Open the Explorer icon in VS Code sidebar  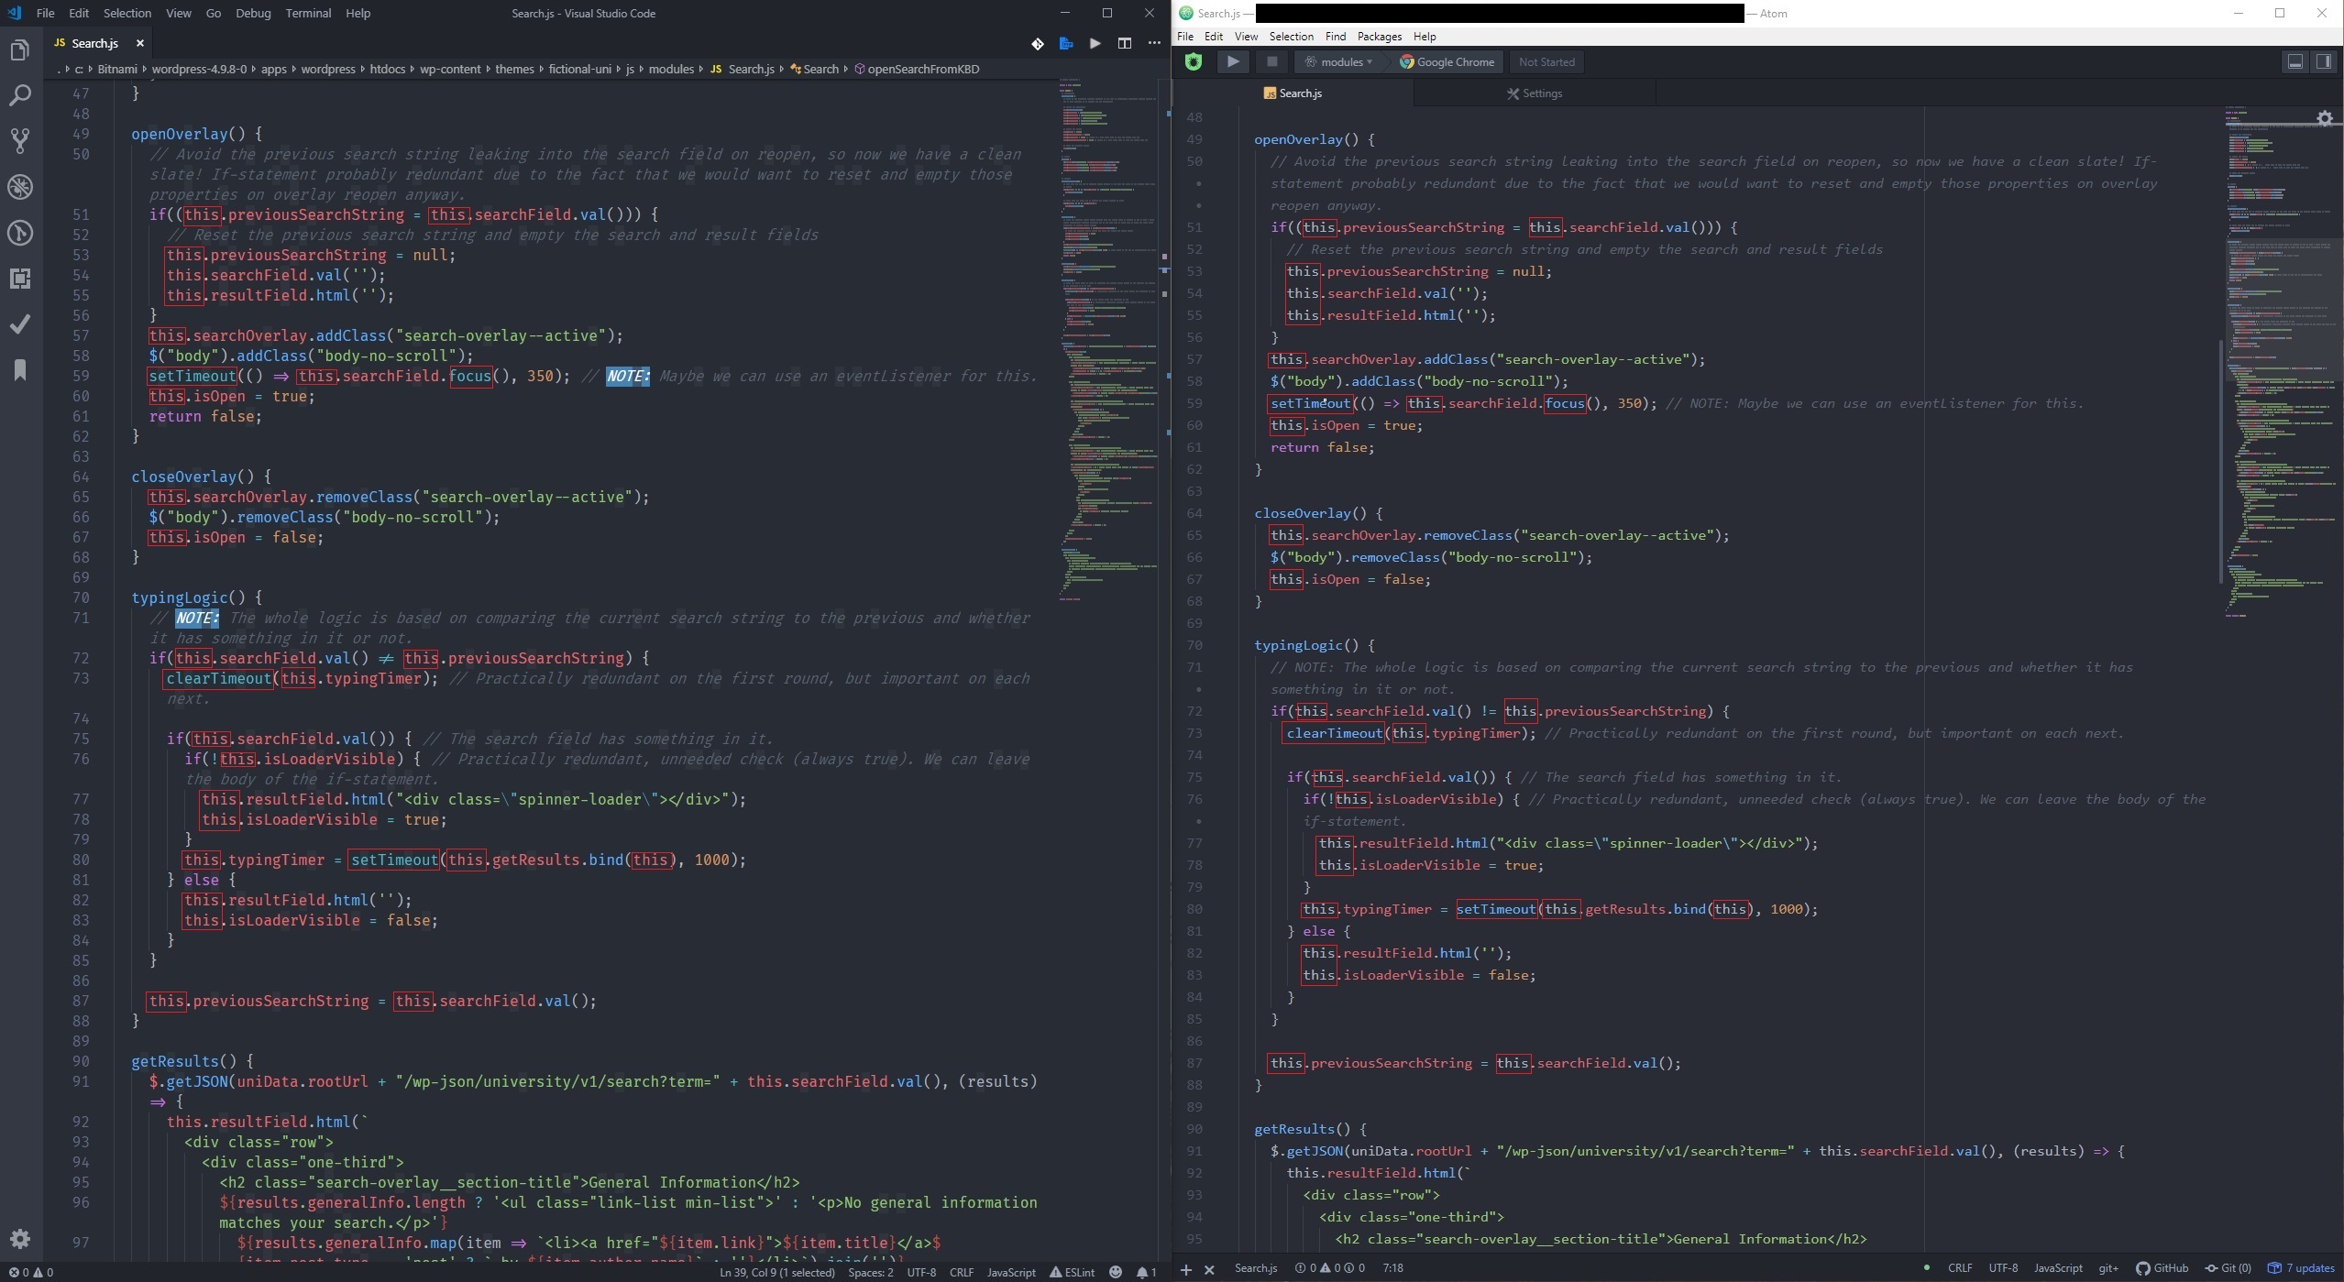coord(19,50)
